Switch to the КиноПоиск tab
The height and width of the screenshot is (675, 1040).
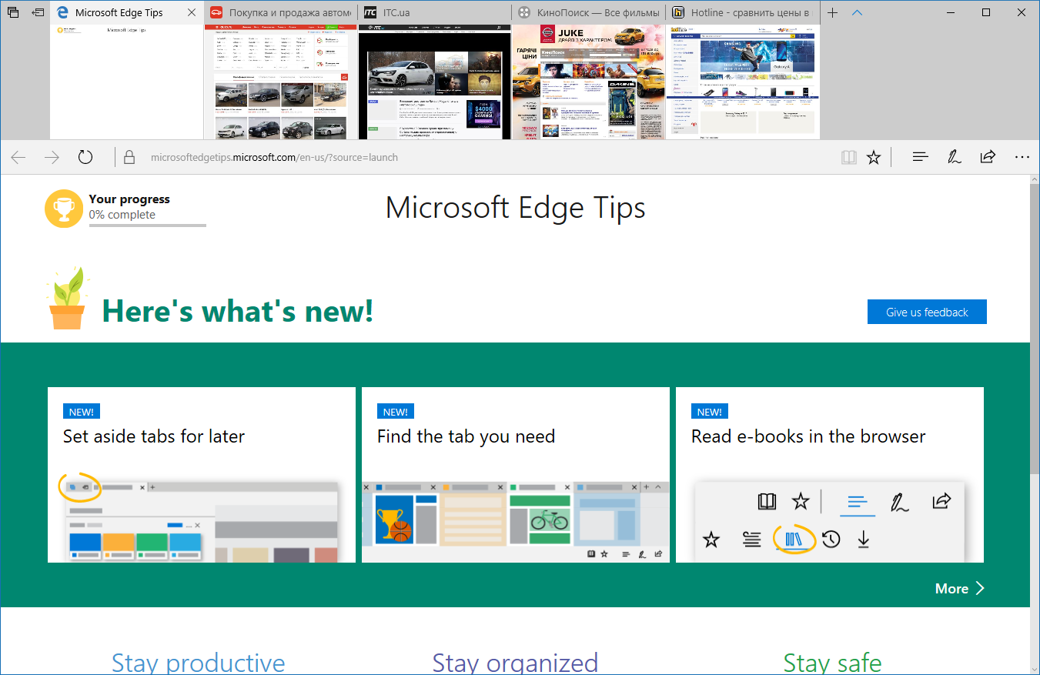[x=588, y=13]
